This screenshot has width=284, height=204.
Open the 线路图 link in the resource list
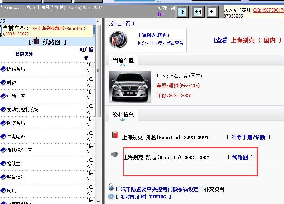point(240,157)
